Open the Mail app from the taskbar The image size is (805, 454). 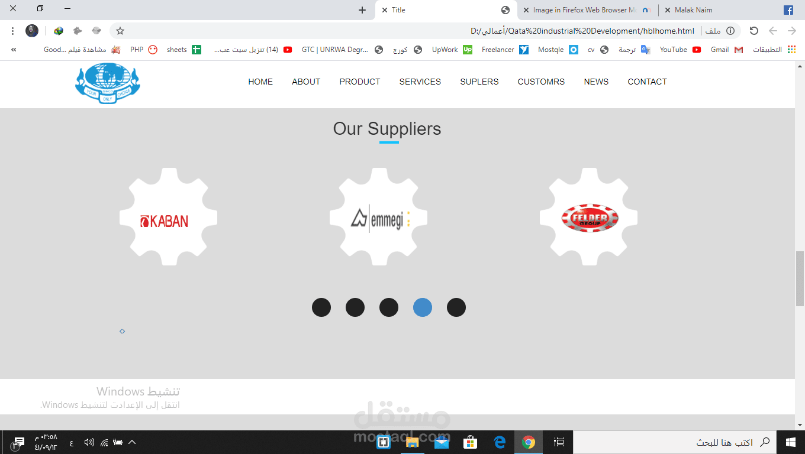(442, 442)
